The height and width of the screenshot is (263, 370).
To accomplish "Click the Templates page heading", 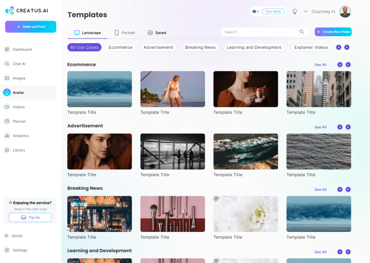I will point(87,15).
